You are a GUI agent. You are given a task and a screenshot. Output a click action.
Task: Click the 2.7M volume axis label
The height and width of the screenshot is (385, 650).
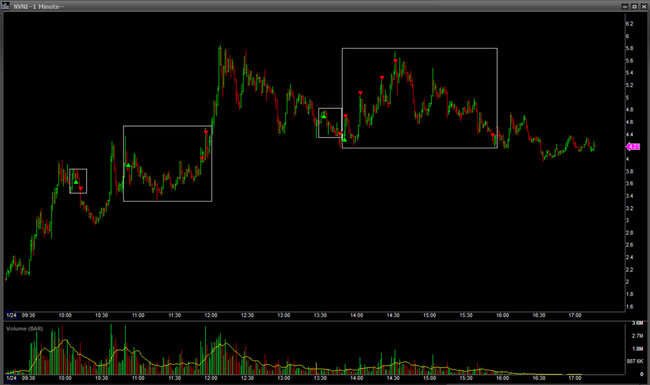coord(637,336)
